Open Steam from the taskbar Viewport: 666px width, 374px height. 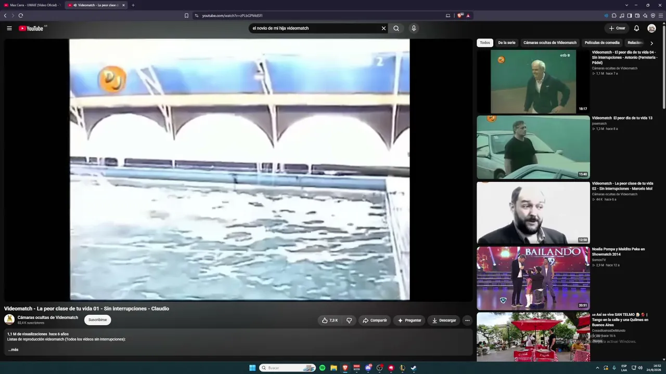click(x=414, y=368)
